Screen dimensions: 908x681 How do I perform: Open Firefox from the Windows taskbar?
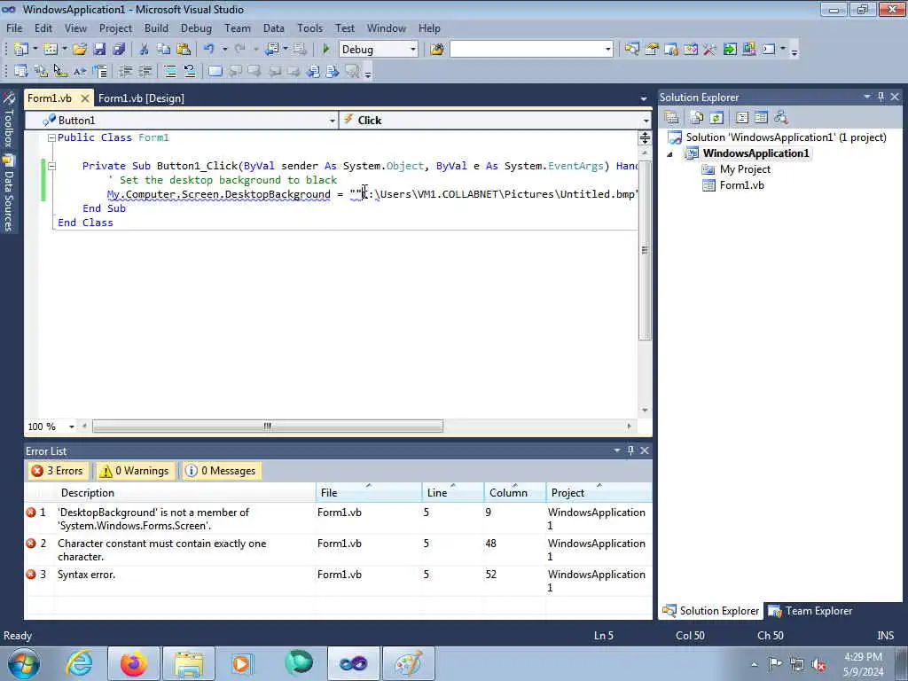[x=133, y=663]
